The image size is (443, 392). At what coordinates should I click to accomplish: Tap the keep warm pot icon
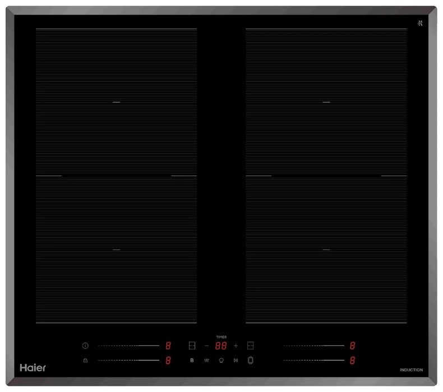click(x=206, y=360)
